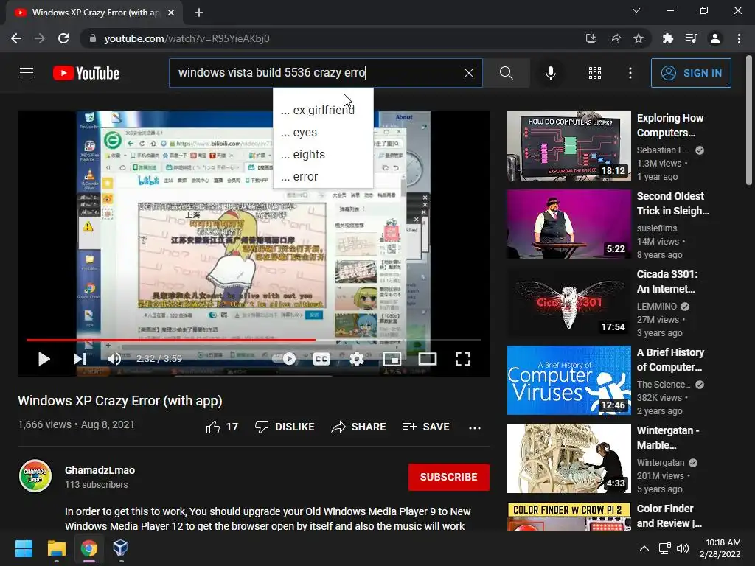The height and width of the screenshot is (566, 755).
Task: Enable theater mode
Action: [x=428, y=359]
